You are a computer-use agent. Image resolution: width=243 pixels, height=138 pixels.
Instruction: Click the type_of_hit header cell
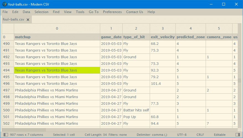point(136,37)
